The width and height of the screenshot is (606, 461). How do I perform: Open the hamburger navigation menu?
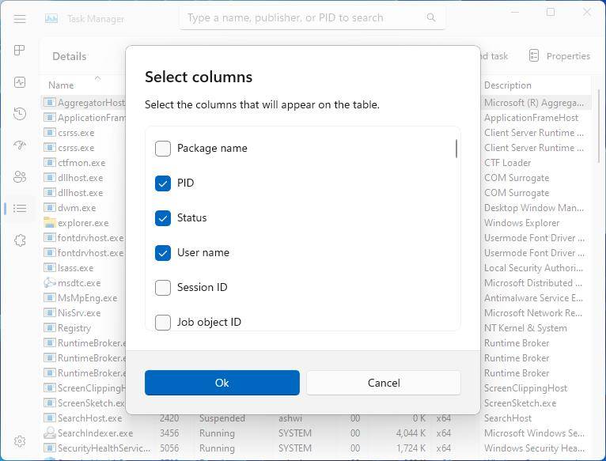point(20,18)
